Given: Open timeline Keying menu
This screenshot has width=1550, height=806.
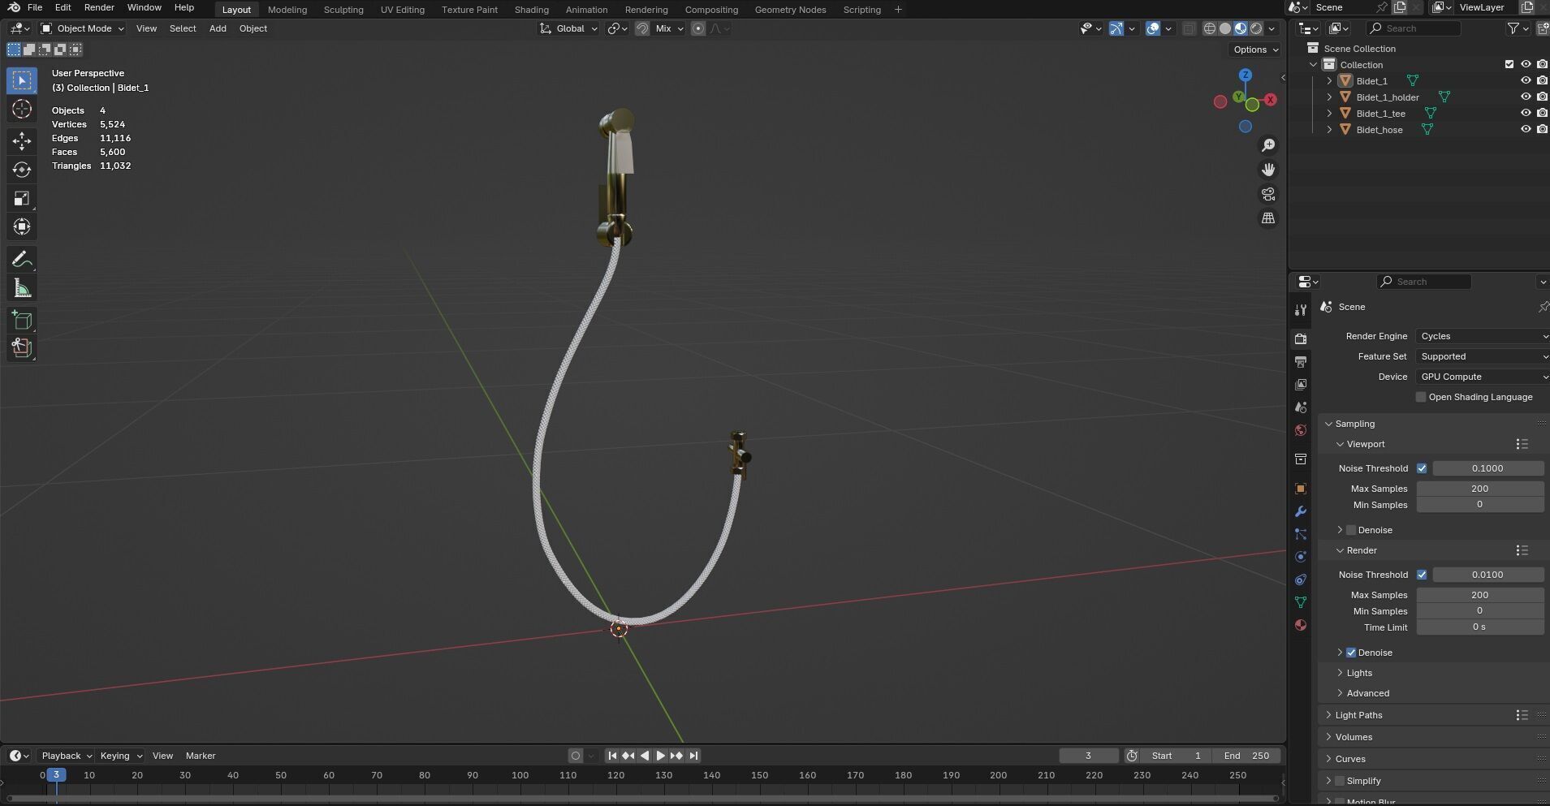Looking at the screenshot, I should [x=120, y=756].
